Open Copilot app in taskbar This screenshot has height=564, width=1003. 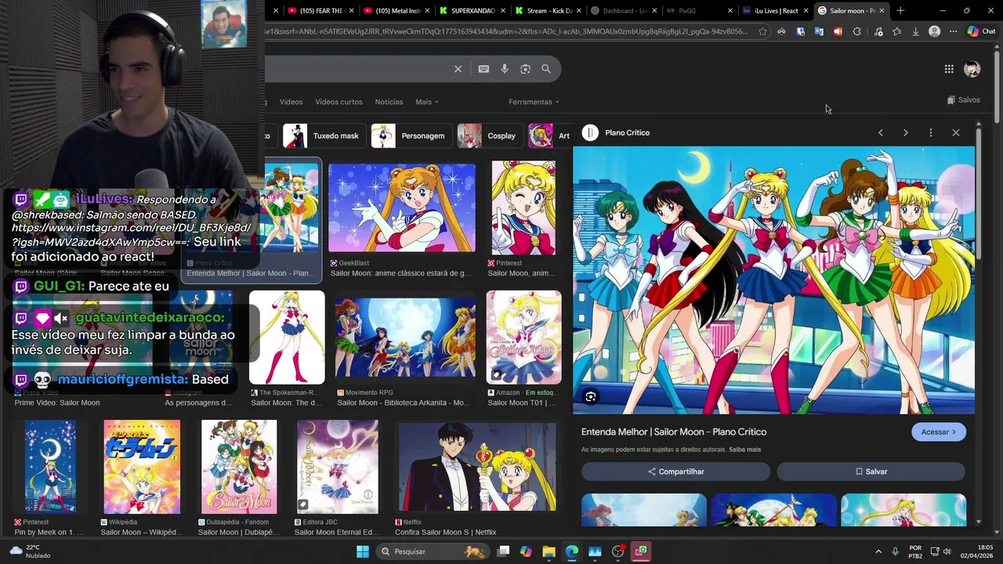point(526,551)
